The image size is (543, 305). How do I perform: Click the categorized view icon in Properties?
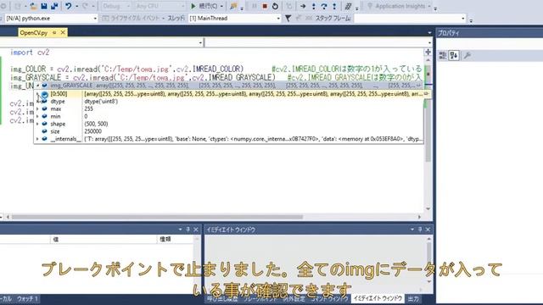coord(443,55)
